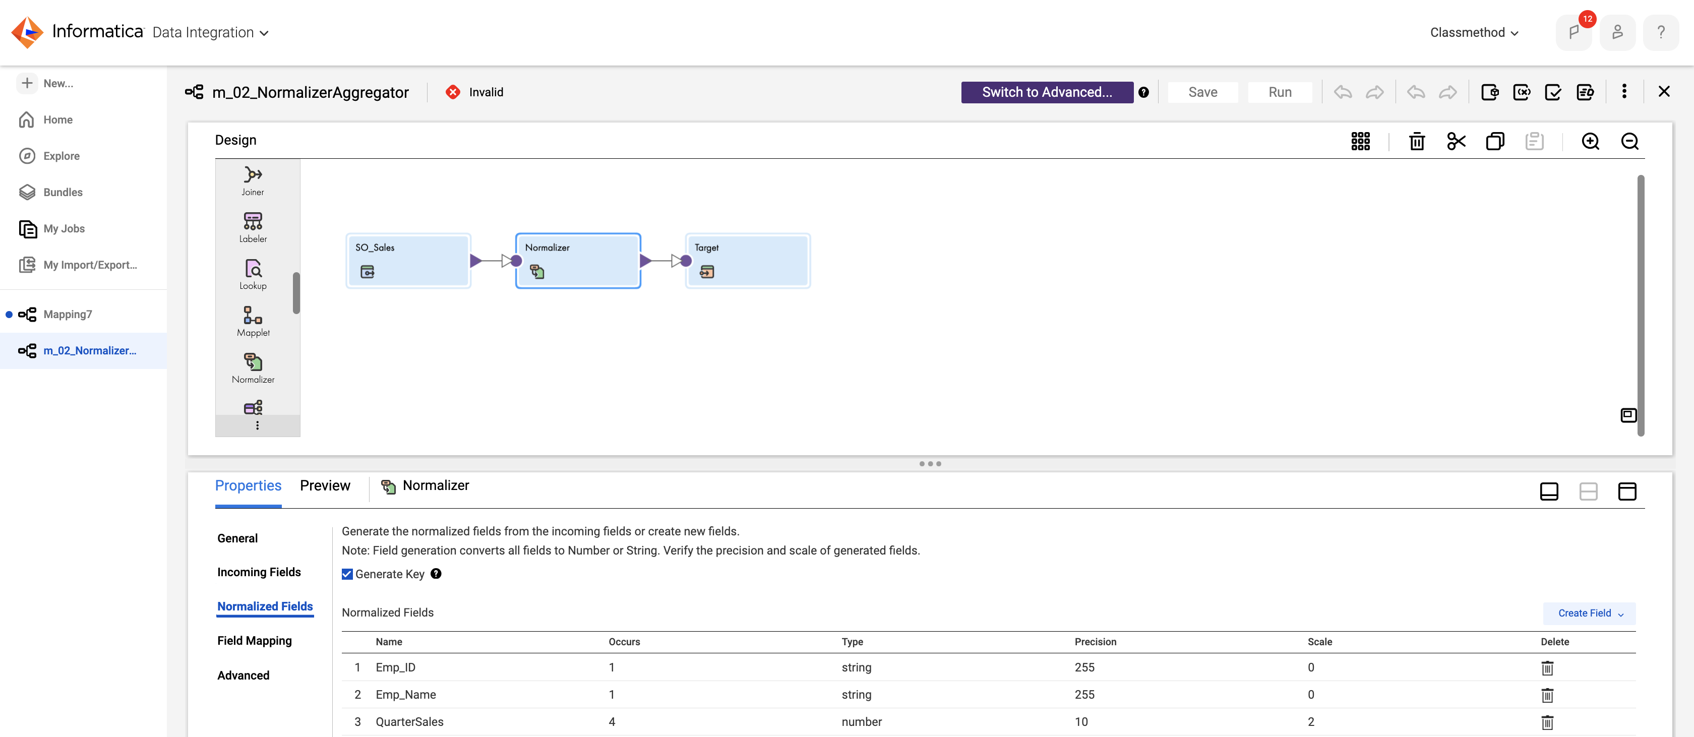
Task: Click the undo arrow icon in toolbar
Action: click(x=1343, y=92)
